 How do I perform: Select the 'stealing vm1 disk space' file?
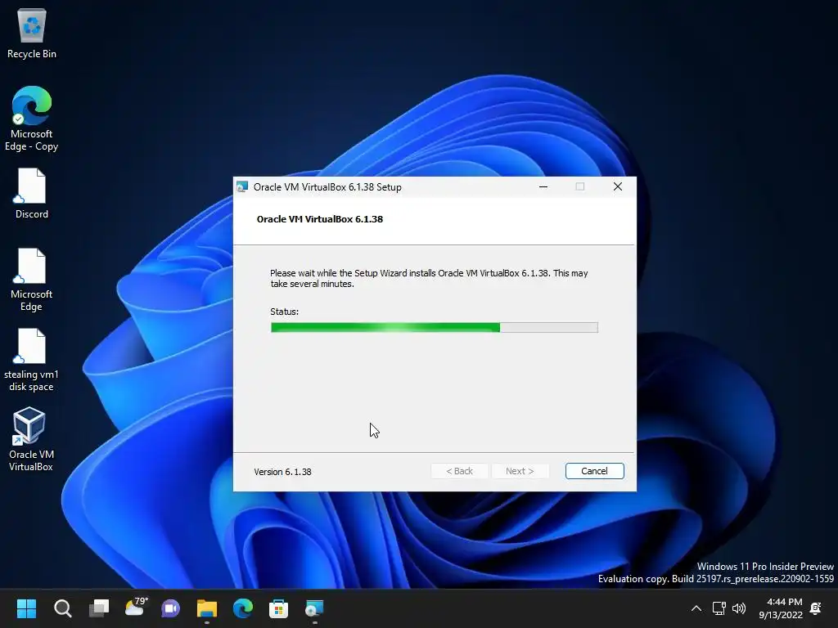pos(32,360)
